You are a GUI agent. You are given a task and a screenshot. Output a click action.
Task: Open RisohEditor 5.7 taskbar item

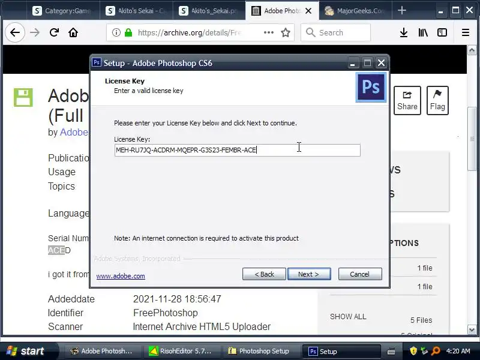tap(182, 351)
